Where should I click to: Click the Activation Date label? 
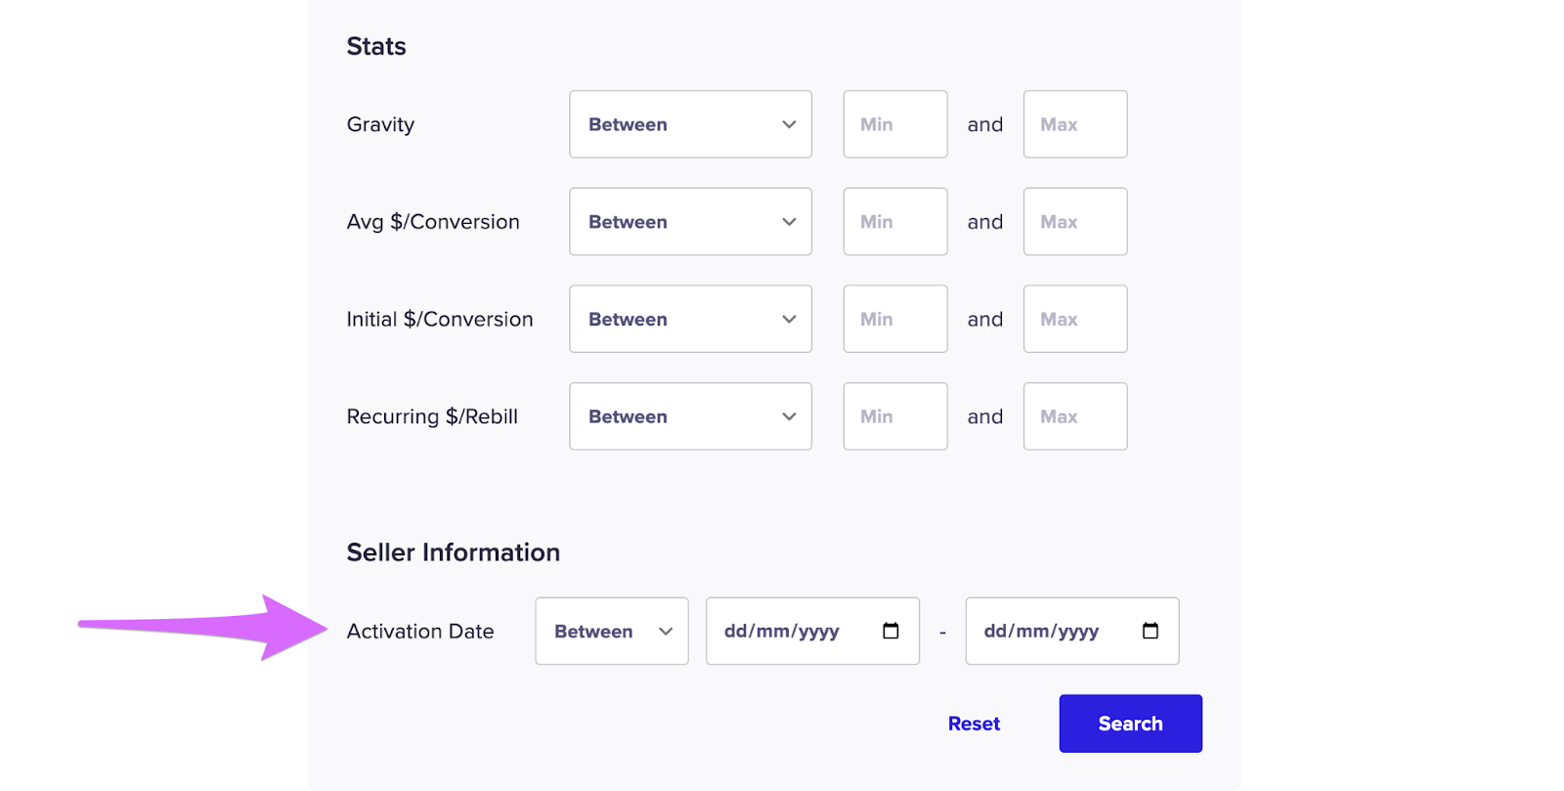coord(420,632)
